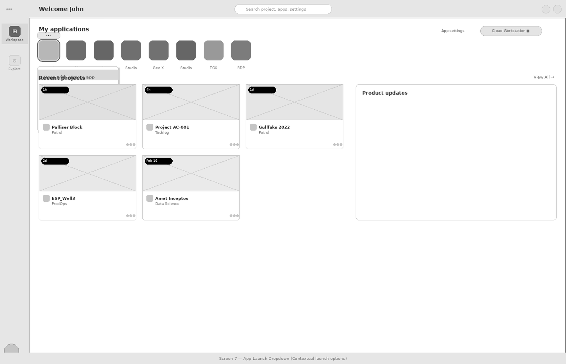The image size is (566, 364).
Task: Open App settings
Action: point(452,31)
